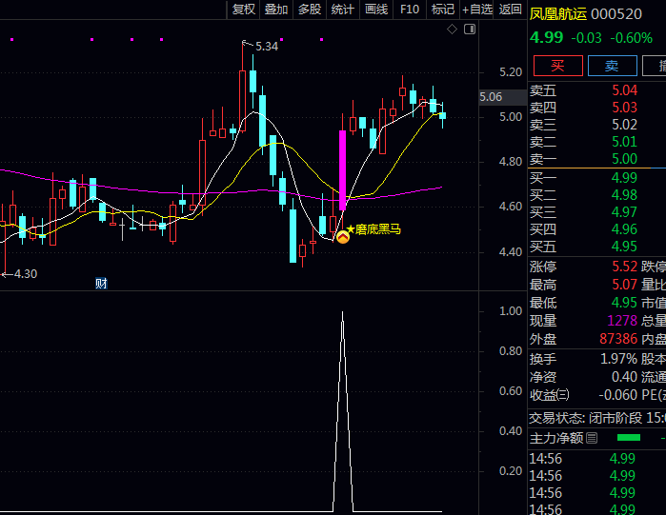Select the 买三 price 4.97
666x515 pixels.
624,212
